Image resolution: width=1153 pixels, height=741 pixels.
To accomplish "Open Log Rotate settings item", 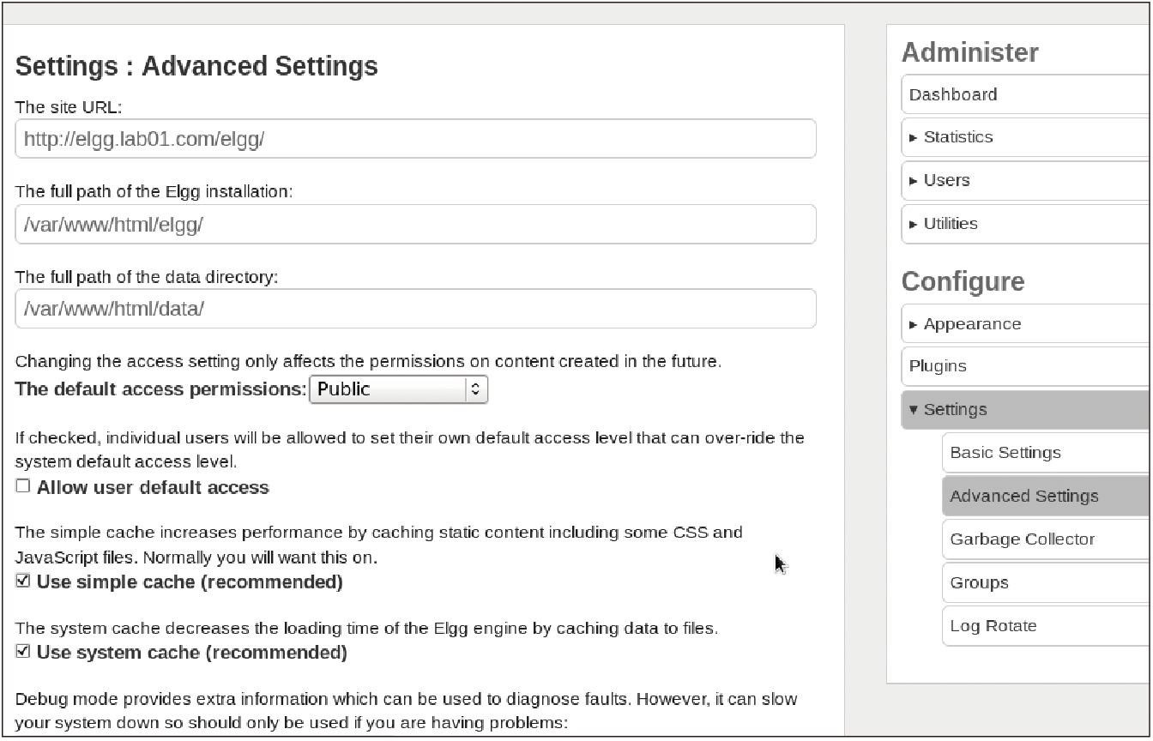I will point(1046,626).
